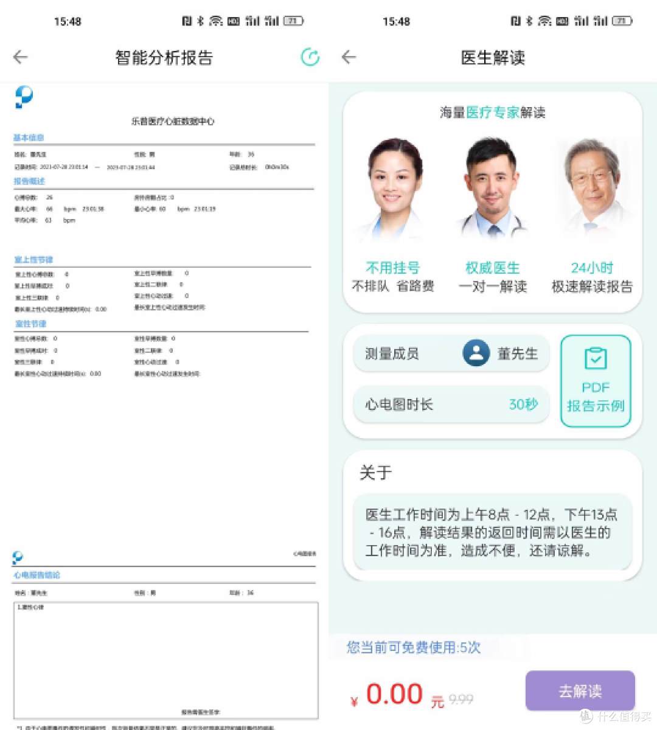The width and height of the screenshot is (657, 730).
Task: Tap the 极速解读报告 caption
Action: point(593,287)
